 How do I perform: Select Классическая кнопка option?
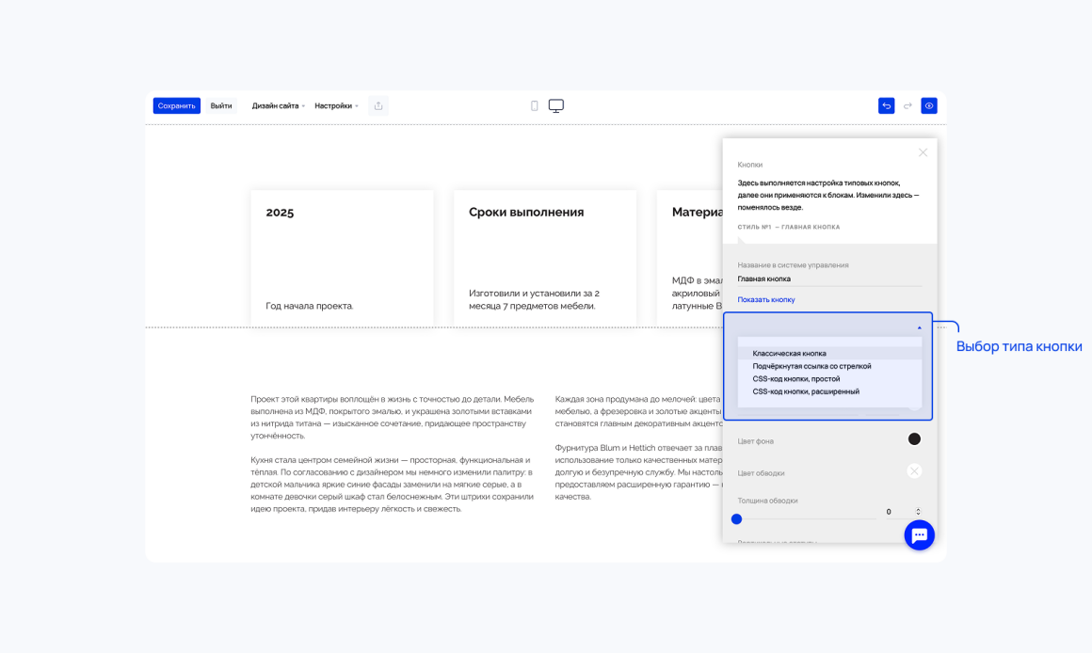point(829,353)
